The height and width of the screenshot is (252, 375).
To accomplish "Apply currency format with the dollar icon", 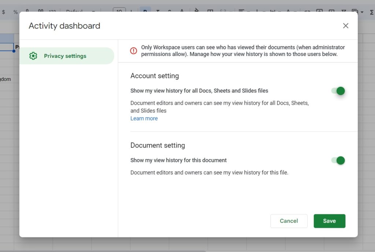I will 4,10.
